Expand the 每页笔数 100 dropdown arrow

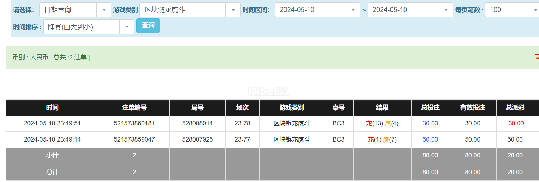[533, 10]
